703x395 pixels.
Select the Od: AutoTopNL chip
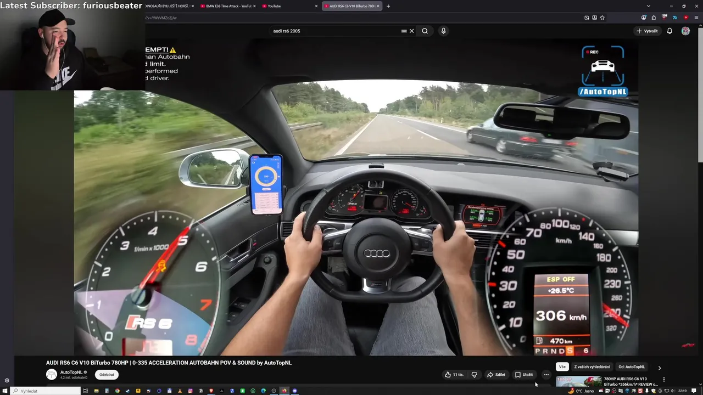[x=632, y=367]
